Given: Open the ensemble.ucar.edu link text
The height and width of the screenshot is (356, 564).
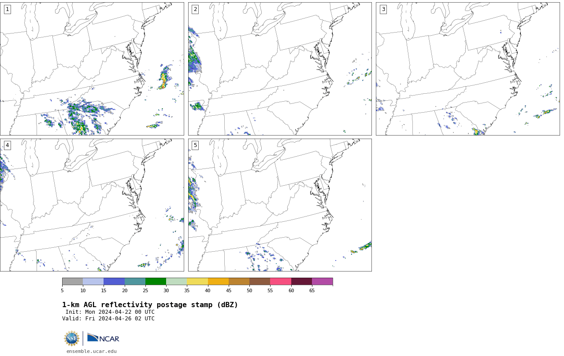Looking at the screenshot, I should (x=92, y=351).
